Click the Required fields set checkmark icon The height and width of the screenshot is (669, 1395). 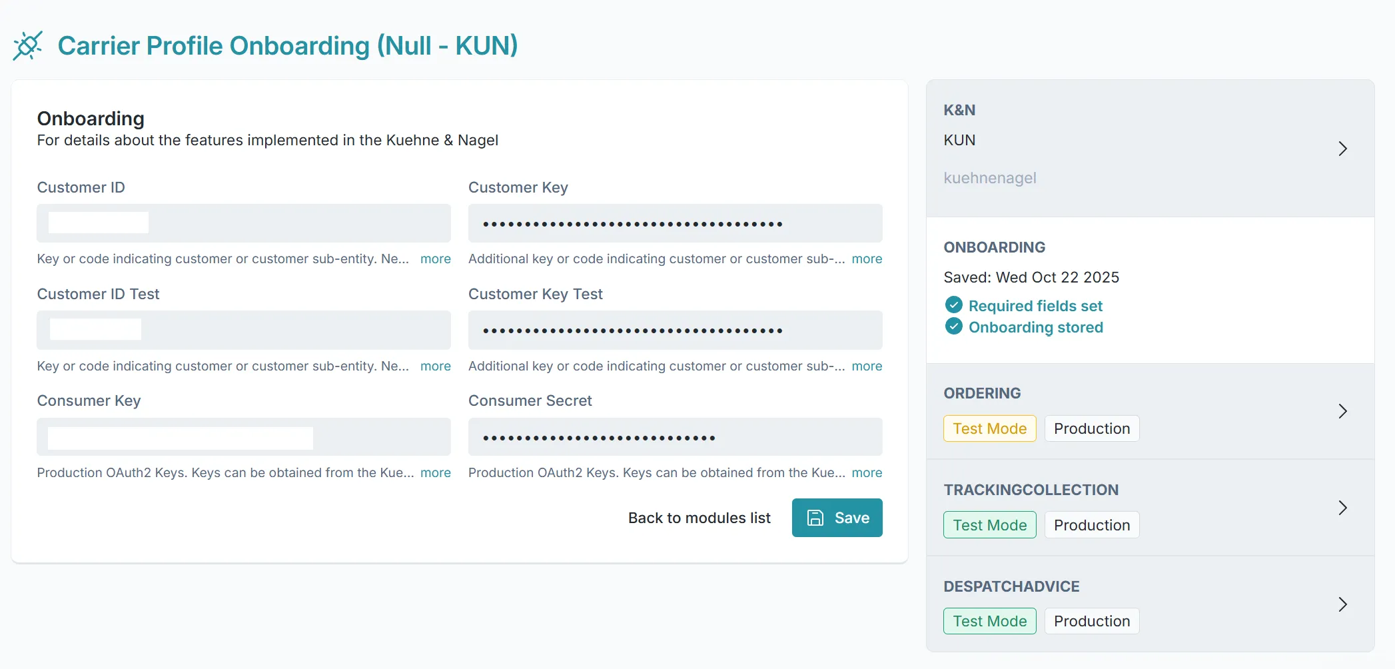click(x=953, y=305)
